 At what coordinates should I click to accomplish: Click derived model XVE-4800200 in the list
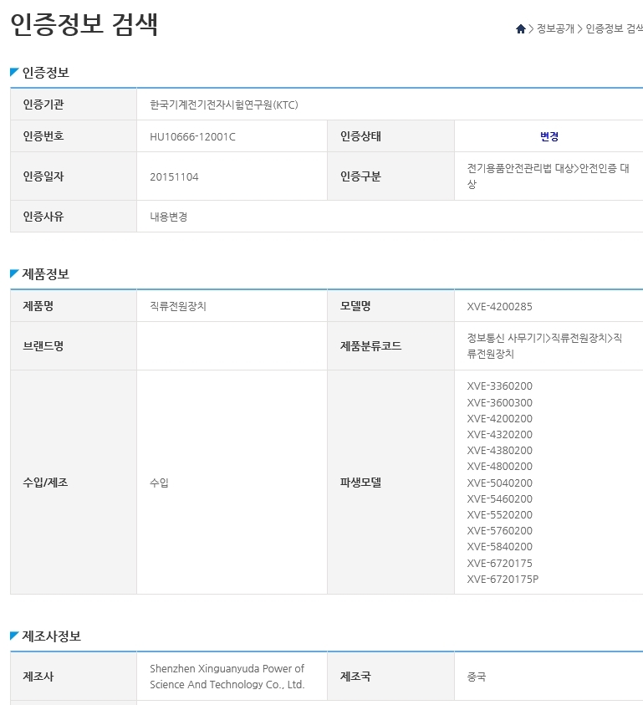[499, 466]
